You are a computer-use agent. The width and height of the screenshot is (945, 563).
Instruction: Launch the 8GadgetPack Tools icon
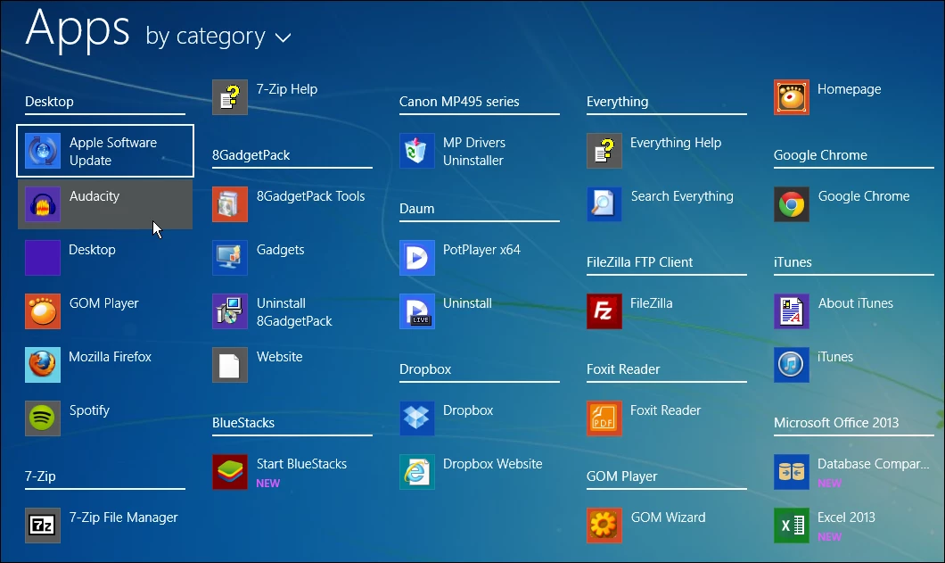(x=230, y=204)
